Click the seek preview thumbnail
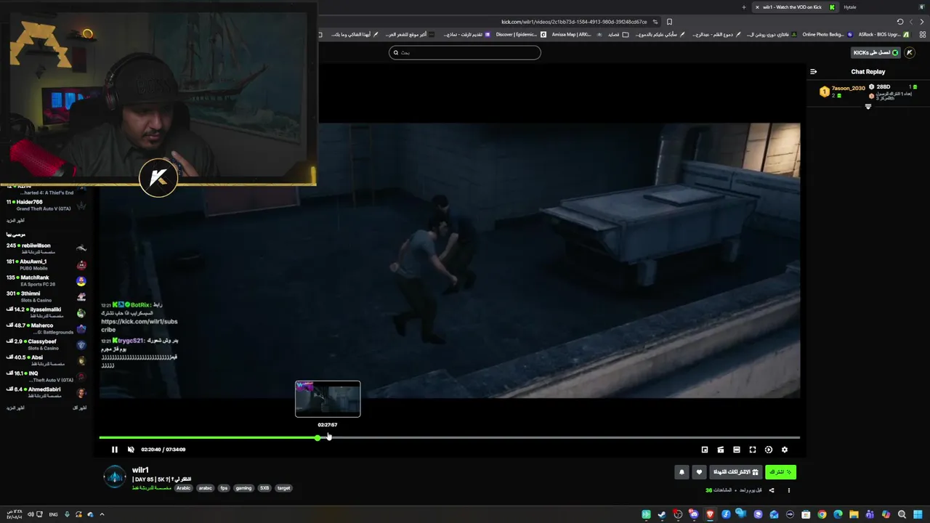The image size is (930, 523). [328, 399]
